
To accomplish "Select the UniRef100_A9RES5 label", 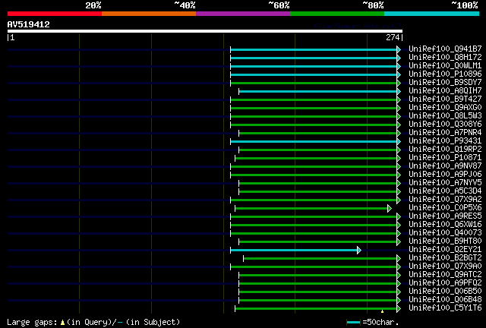I will [445, 216].
